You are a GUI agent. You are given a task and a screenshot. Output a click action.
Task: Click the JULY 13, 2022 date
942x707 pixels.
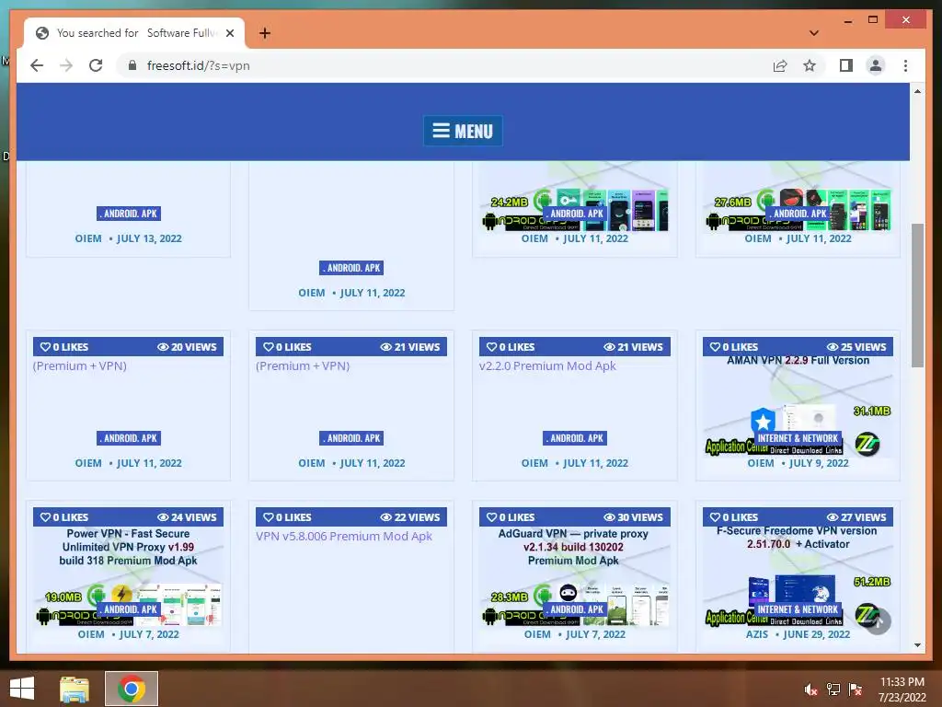pos(149,238)
